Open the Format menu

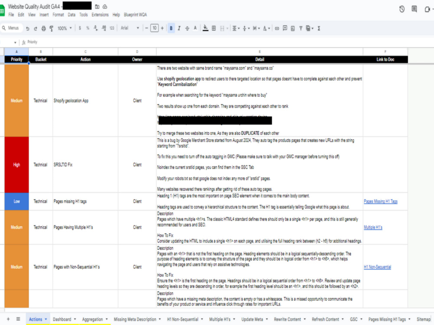tap(58, 15)
